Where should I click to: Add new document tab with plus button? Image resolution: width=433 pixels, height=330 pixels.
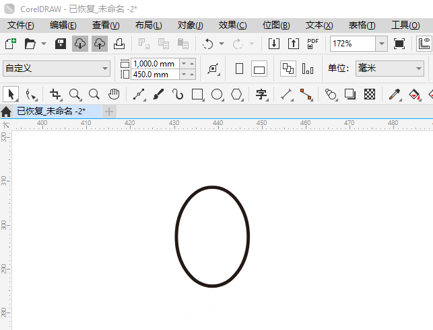(109, 111)
